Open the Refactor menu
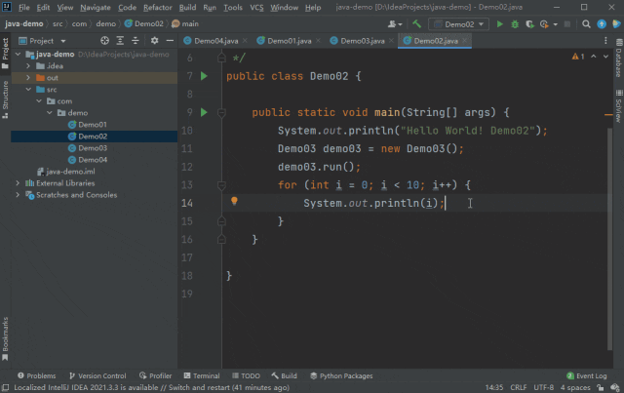Image resolution: width=624 pixels, height=393 pixels. [x=157, y=7]
